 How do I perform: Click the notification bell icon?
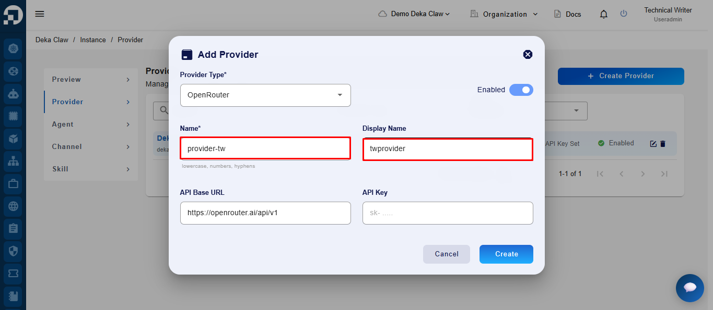click(x=604, y=14)
